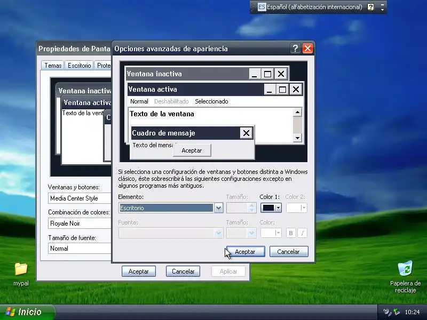Click Seleccionado menu item in preview
This screenshot has width=427, height=320.
(211, 101)
